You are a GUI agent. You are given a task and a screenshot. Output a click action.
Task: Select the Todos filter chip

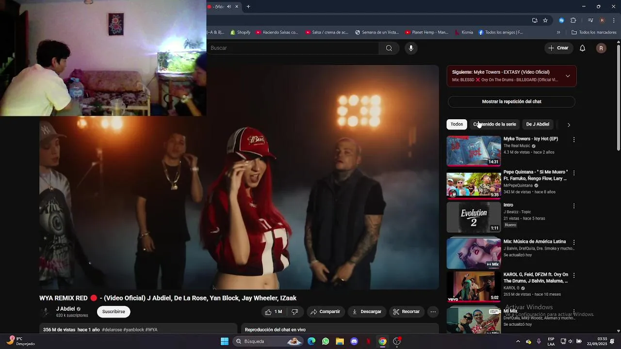click(457, 124)
